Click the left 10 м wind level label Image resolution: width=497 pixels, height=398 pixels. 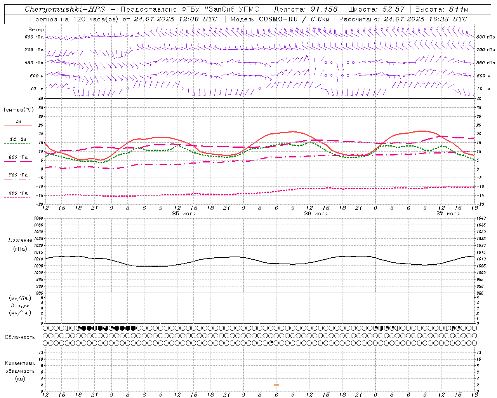37,89
